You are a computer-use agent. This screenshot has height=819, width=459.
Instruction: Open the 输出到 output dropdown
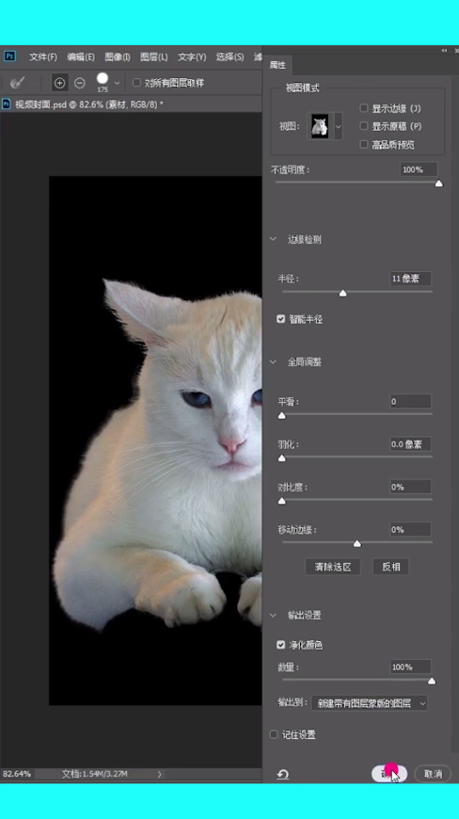click(x=370, y=703)
